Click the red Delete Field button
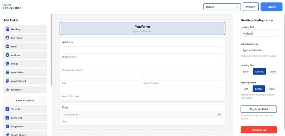The image size is (285, 136). [259, 130]
